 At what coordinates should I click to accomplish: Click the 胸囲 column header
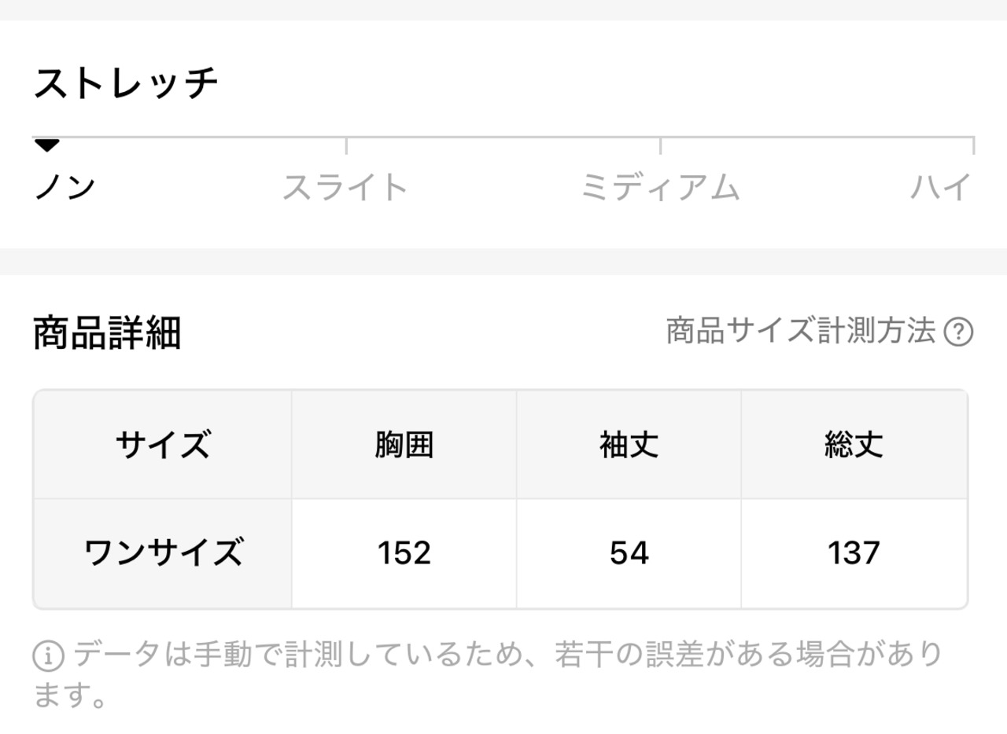tap(404, 446)
